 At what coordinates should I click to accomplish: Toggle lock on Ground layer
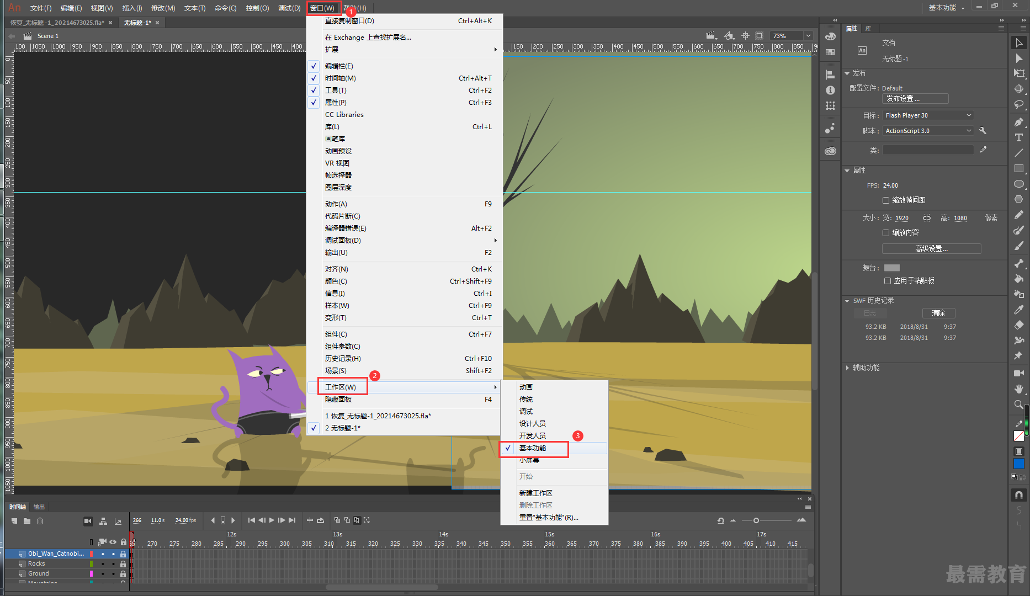[x=123, y=573]
